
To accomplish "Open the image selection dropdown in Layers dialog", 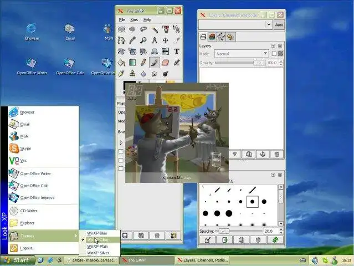I will [235, 24].
